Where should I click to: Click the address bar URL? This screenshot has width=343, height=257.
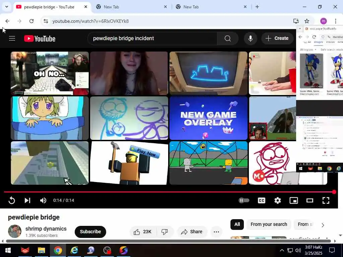point(90,21)
